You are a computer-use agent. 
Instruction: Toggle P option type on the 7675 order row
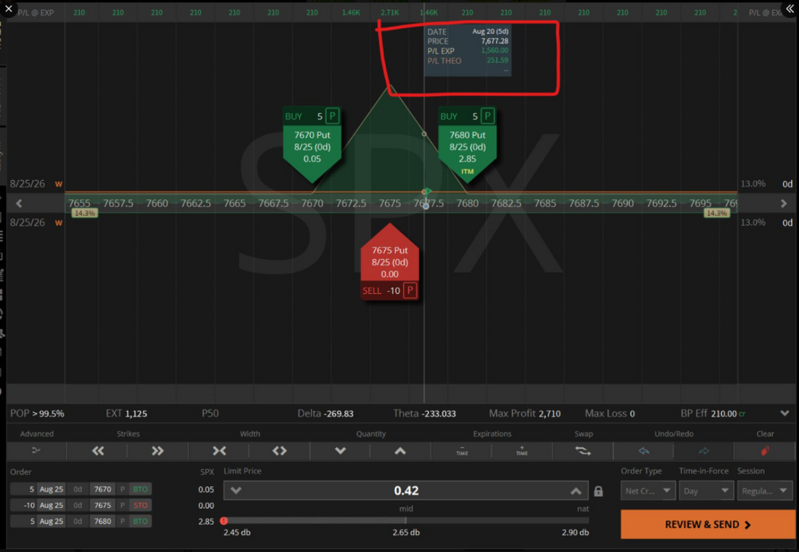point(122,505)
